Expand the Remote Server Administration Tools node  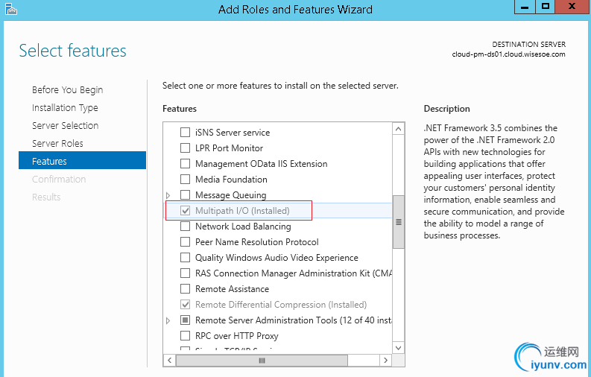[168, 320]
